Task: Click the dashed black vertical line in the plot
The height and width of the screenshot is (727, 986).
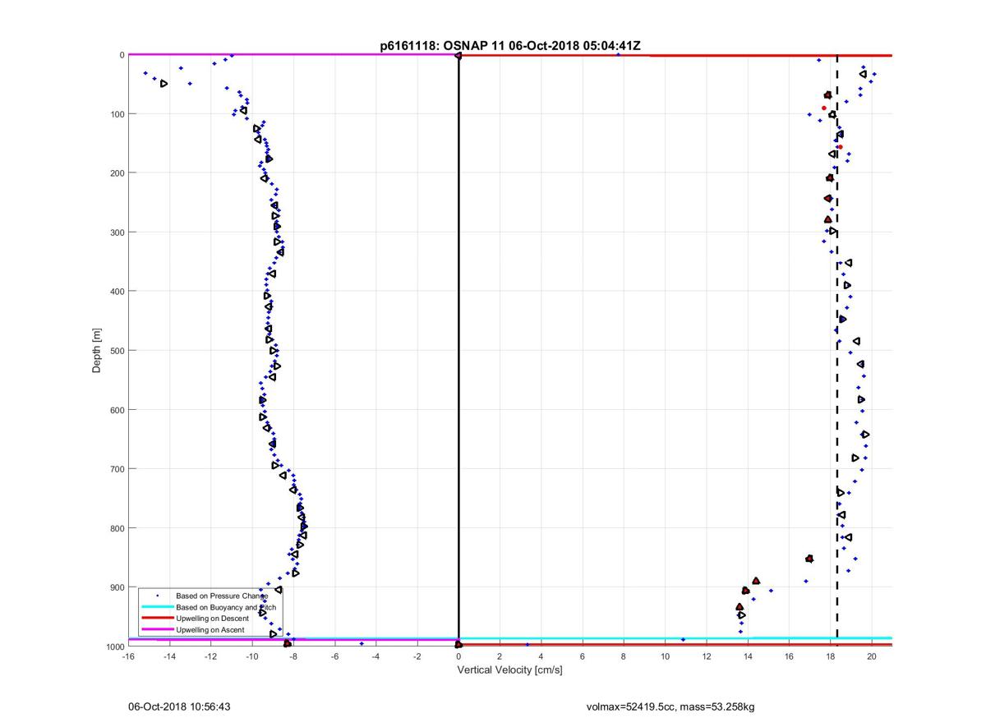Action: [836, 345]
